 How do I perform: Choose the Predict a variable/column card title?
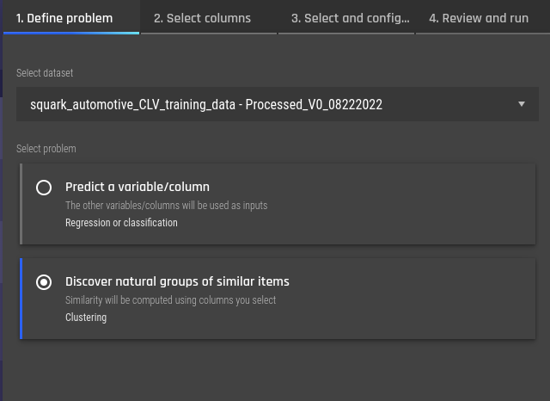(137, 187)
